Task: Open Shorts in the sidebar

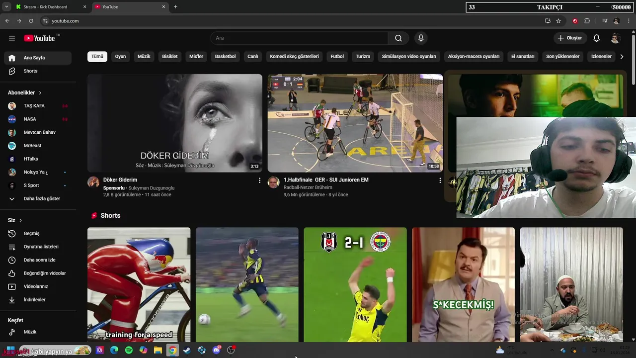Action: (38, 71)
